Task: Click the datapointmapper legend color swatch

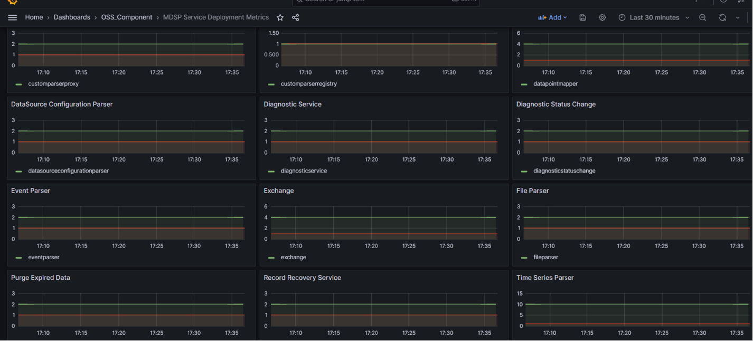Action: [x=524, y=84]
